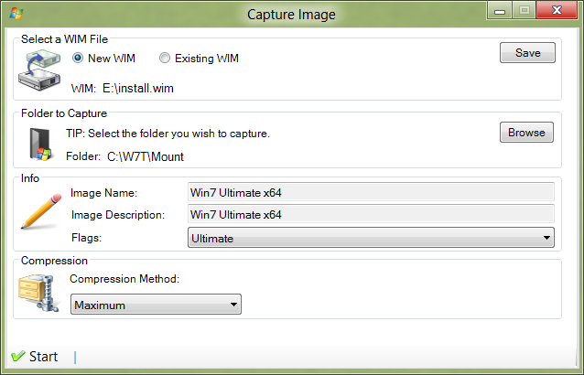Click the Windows folder icon

[x=40, y=145]
